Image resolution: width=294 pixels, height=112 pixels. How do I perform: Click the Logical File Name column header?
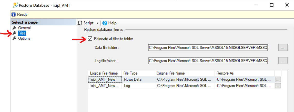click(105, 73)
